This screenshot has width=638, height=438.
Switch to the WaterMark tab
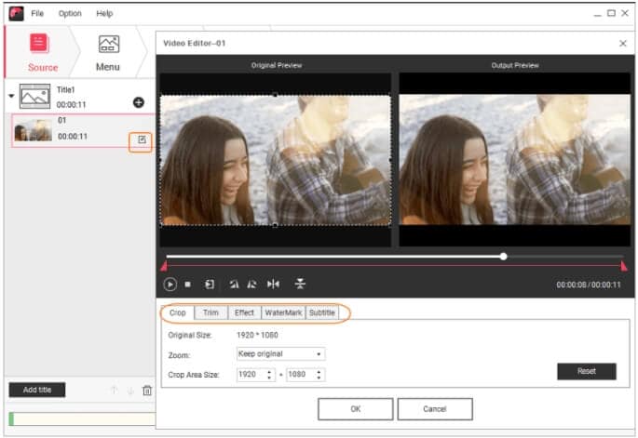point(283,312)
